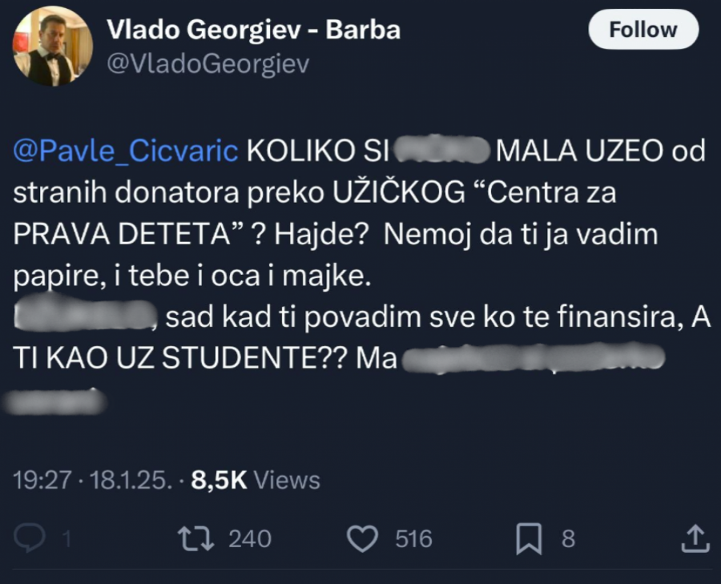Click the reply speech bubble icon
Viewport: 721px width, 584px height.
[x=32, y=538]
